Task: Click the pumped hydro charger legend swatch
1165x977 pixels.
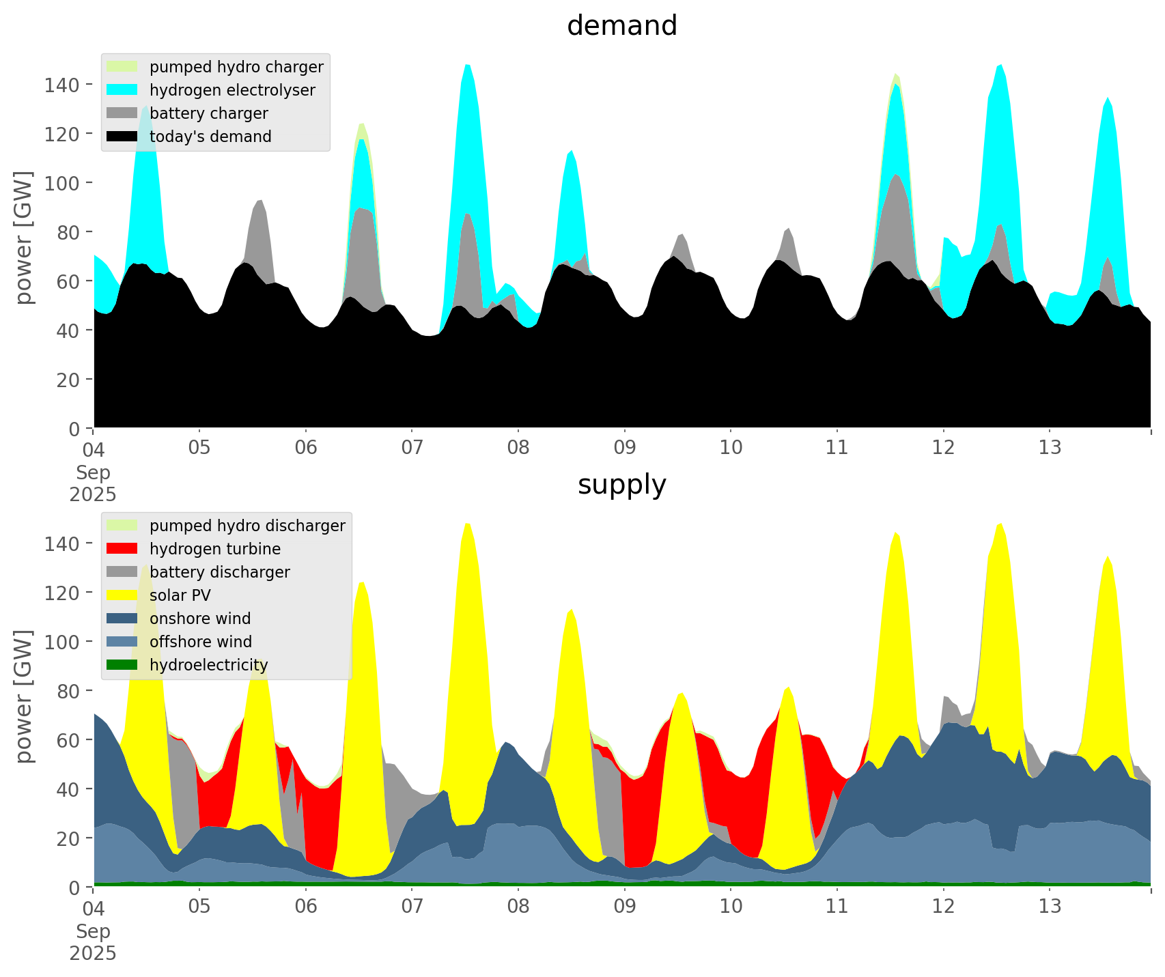Action: pos(122,67)
